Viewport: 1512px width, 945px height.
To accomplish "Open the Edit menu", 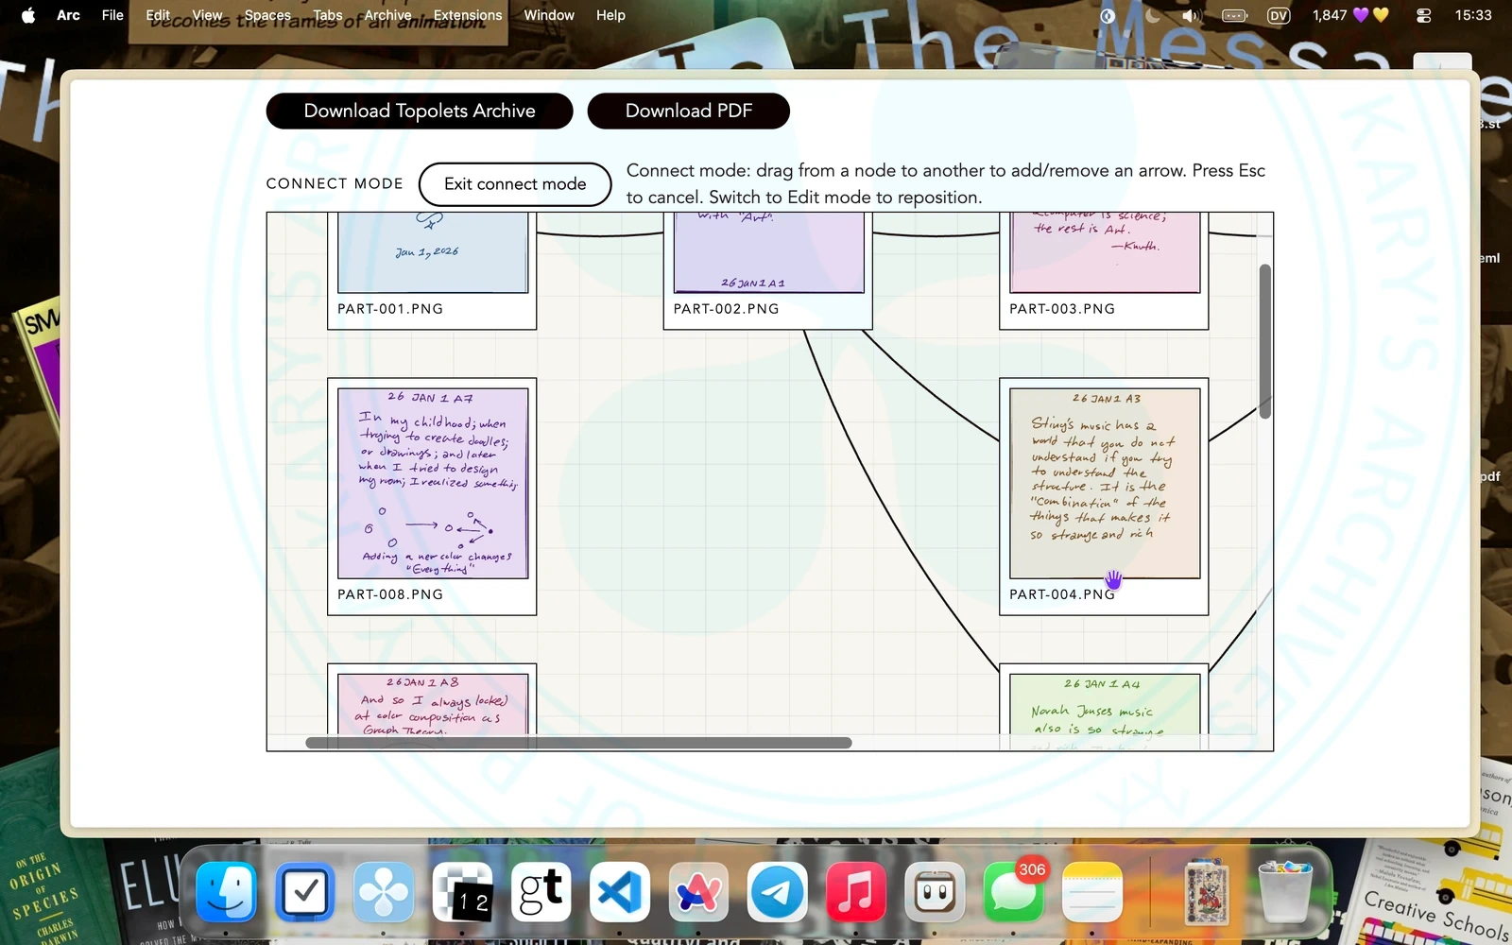I will (x=158, y=15).
